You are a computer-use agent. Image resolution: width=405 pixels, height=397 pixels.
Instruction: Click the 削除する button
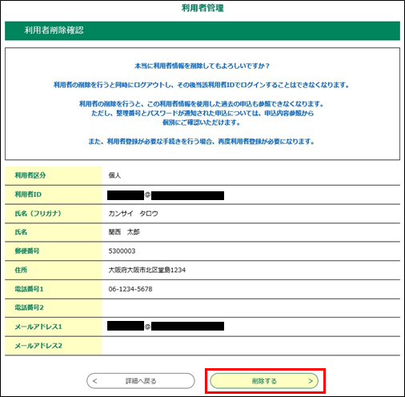[x=264, y=381]
